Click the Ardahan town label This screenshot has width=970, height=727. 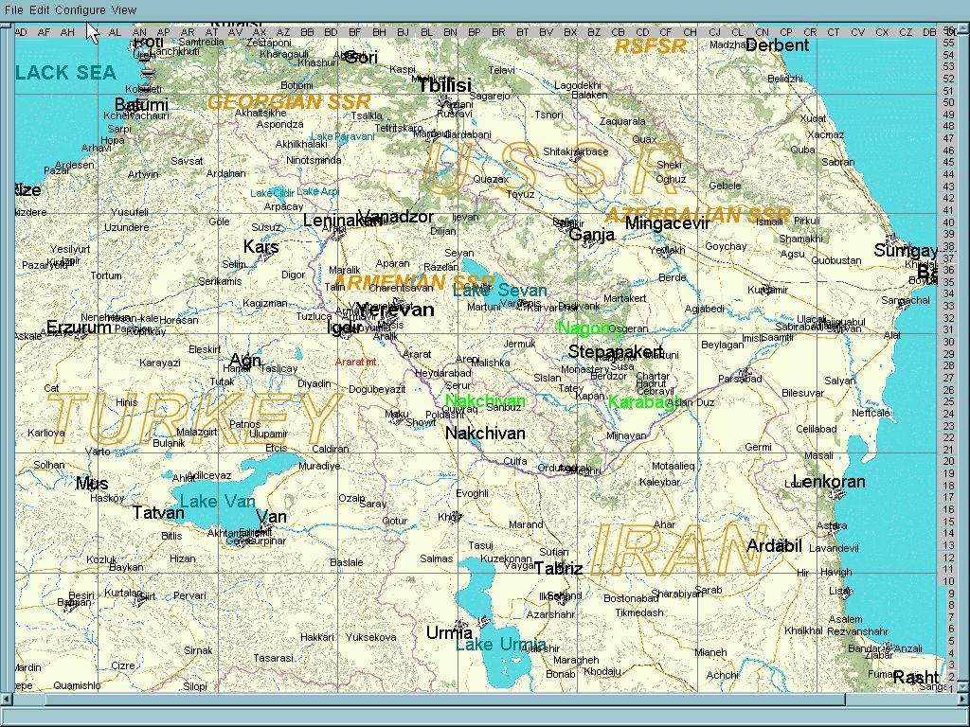coord(225,174)
